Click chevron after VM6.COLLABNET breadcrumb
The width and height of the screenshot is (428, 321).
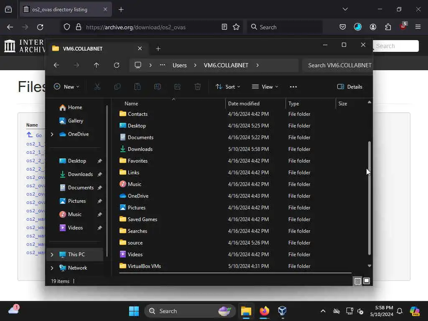[257, 65]
